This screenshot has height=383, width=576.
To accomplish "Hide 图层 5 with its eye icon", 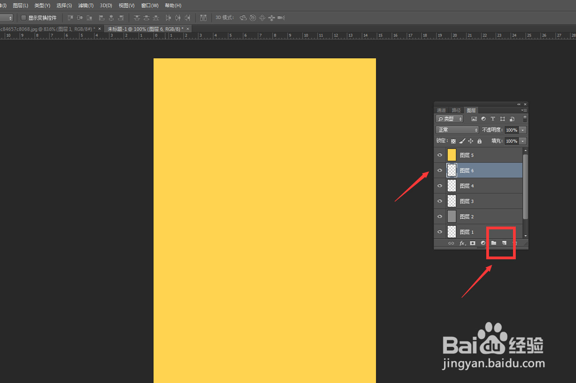I will (x=440, y=155).
